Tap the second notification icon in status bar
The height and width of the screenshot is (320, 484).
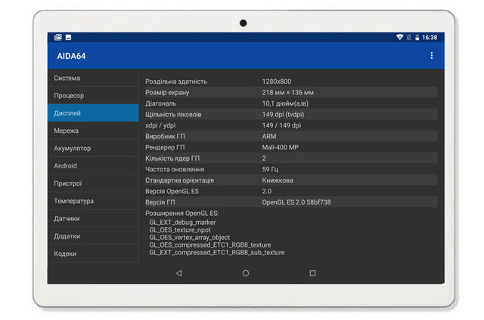[x=68, y=37]
